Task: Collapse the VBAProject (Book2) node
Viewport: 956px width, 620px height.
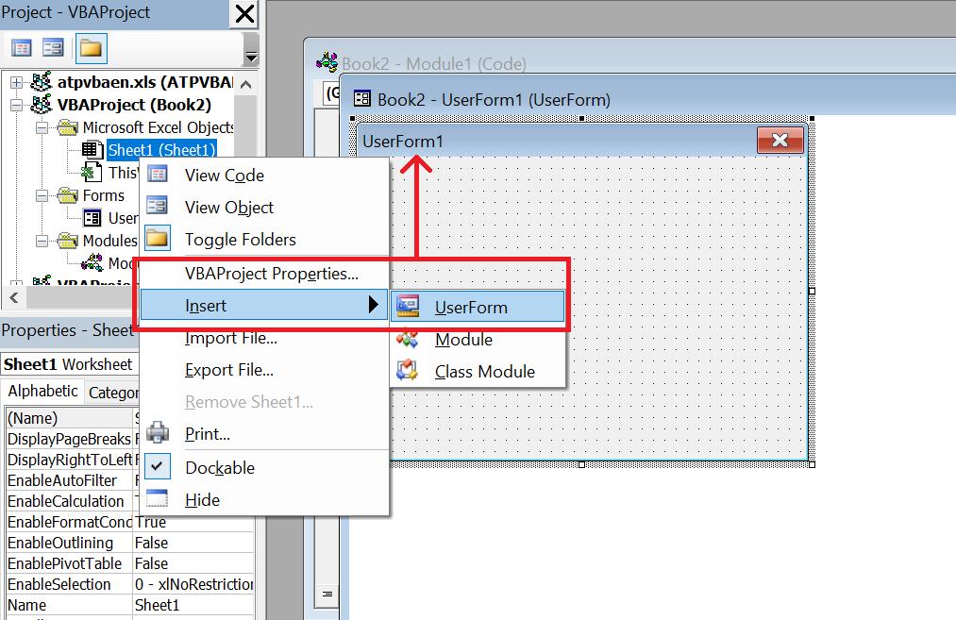Action: point(14,105)
